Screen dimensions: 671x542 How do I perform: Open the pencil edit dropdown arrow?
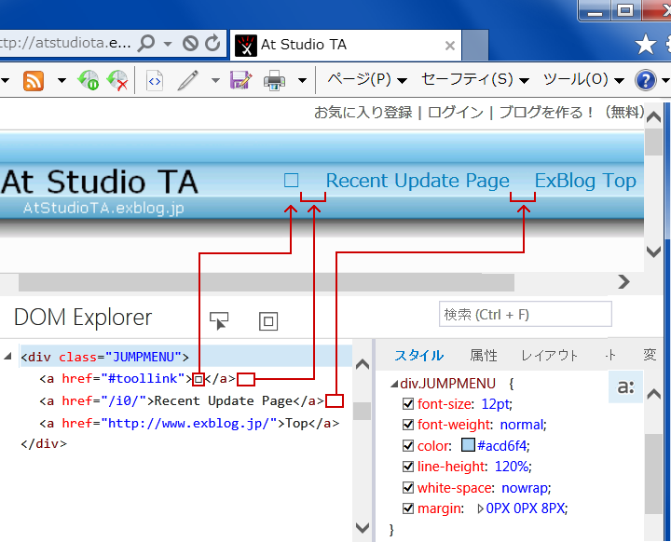click(x=215, y=80)
